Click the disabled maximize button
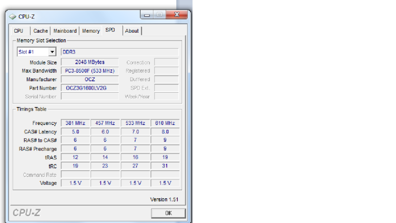Screen dimensions: 396x223 [159, 15]
